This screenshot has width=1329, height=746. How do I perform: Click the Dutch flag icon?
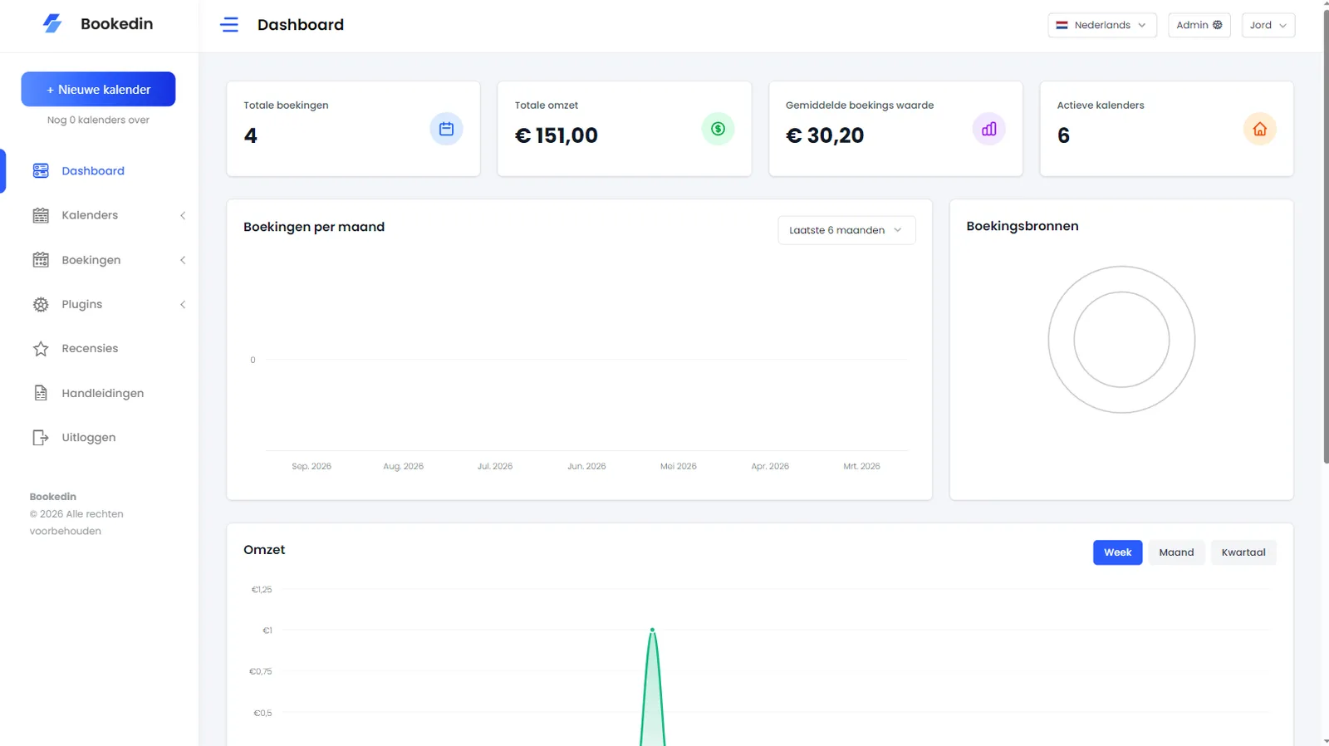coord(1062,25)
